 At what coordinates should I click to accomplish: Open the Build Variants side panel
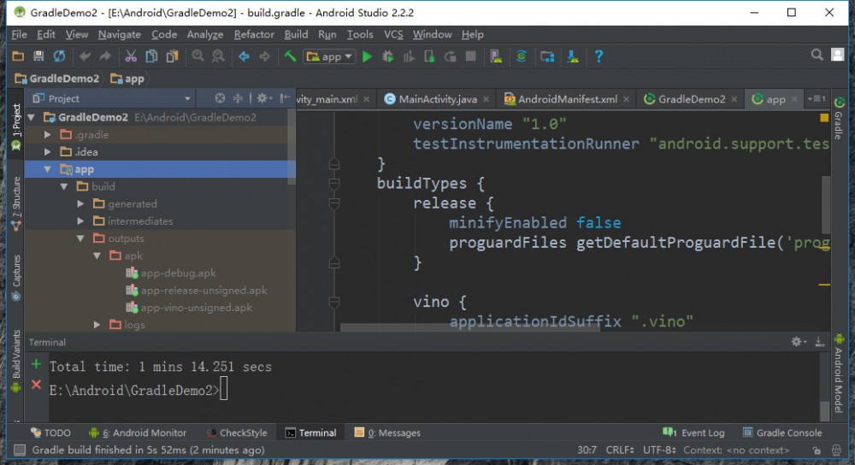(15, 361)
